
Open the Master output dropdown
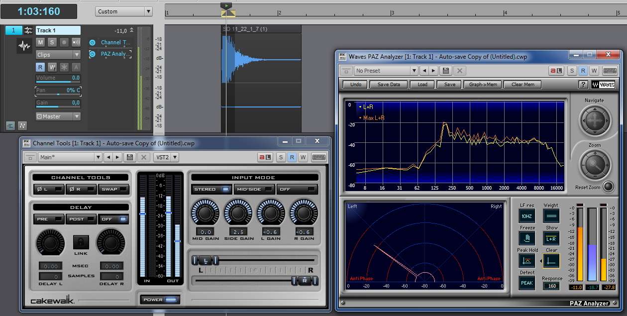coord(58,116)
